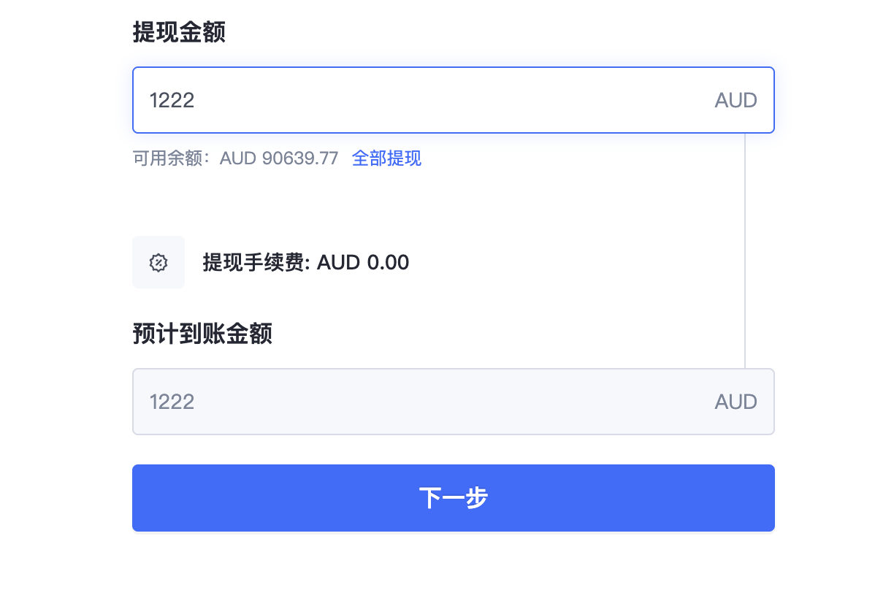Click the fee amount AUD 0.00
This screenshot has height=590, width=894.
pyautogui.click(x=363, y=262)
